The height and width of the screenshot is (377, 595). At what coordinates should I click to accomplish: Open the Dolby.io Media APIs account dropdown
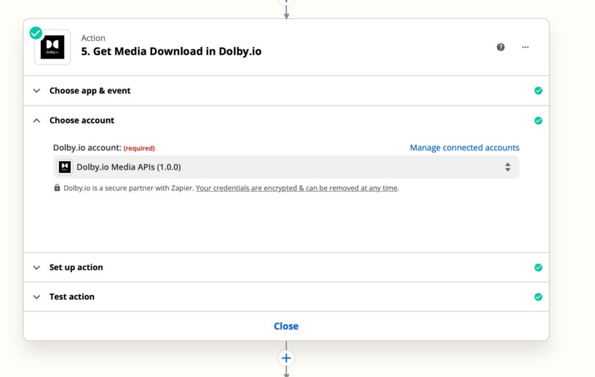286,167
